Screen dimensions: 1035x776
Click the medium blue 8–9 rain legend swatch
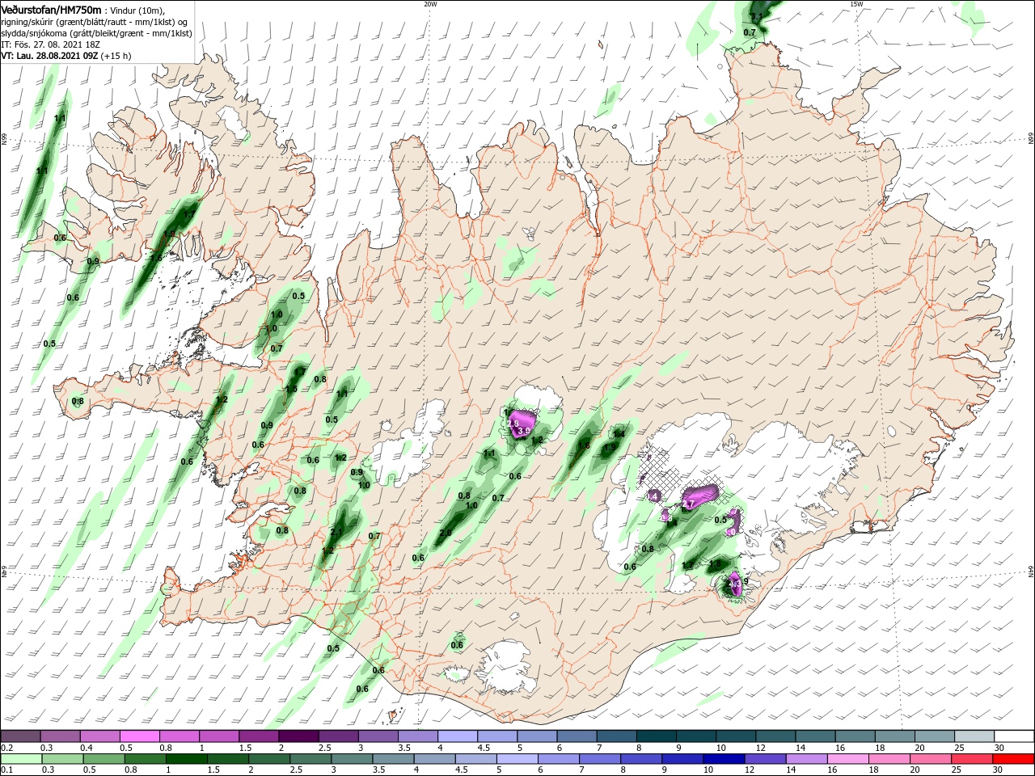(x=643, y=759)
